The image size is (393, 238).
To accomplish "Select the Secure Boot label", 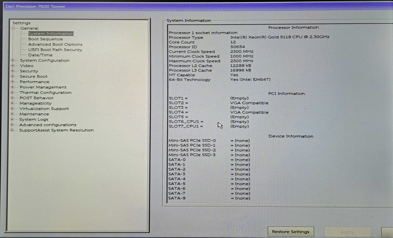I will point(33,76).
